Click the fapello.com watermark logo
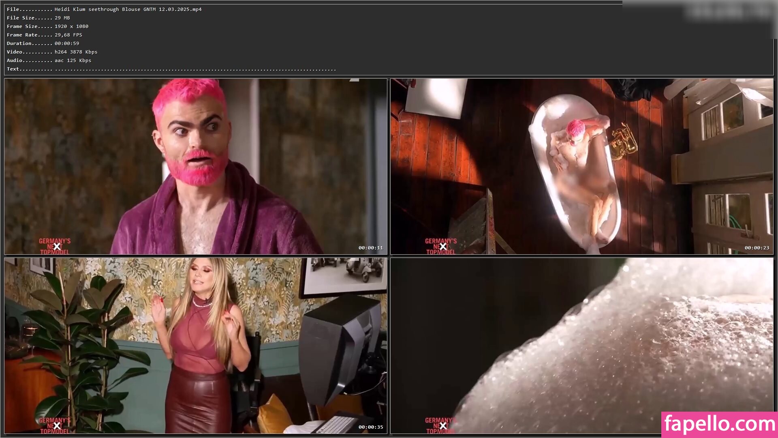778x438 pixels. pyautogui.click(x=719, y=424)
